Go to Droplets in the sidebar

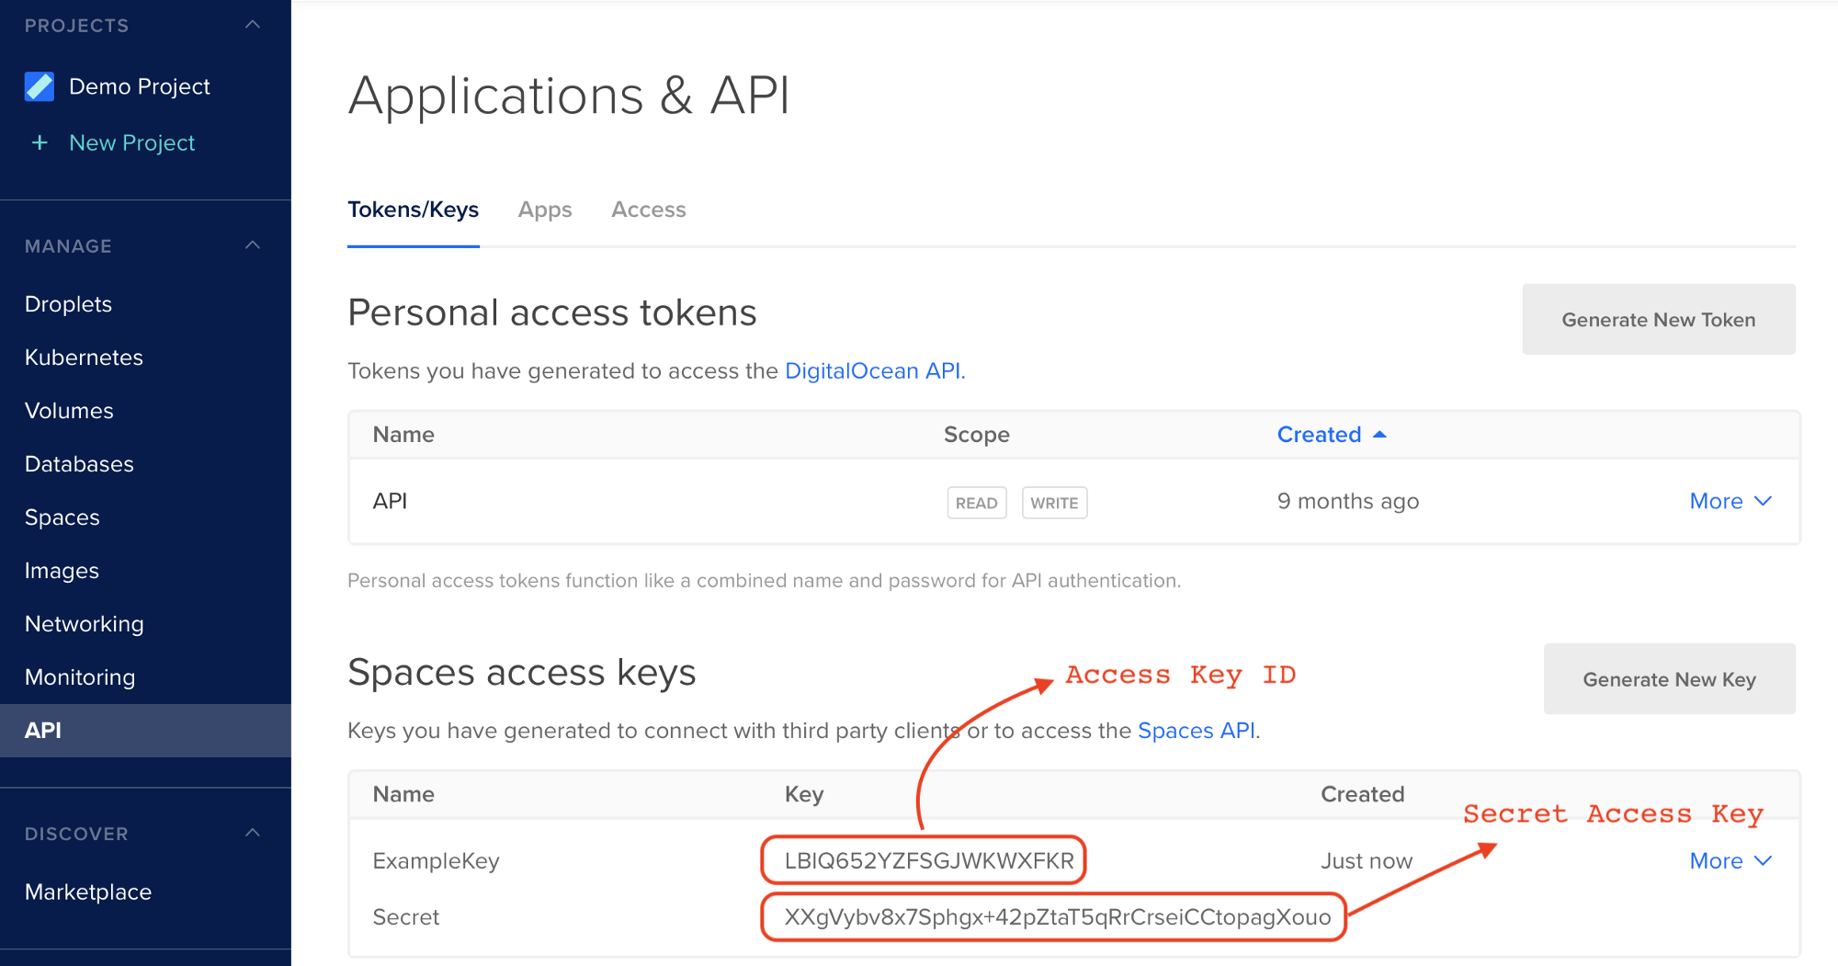tap(68, 304)
